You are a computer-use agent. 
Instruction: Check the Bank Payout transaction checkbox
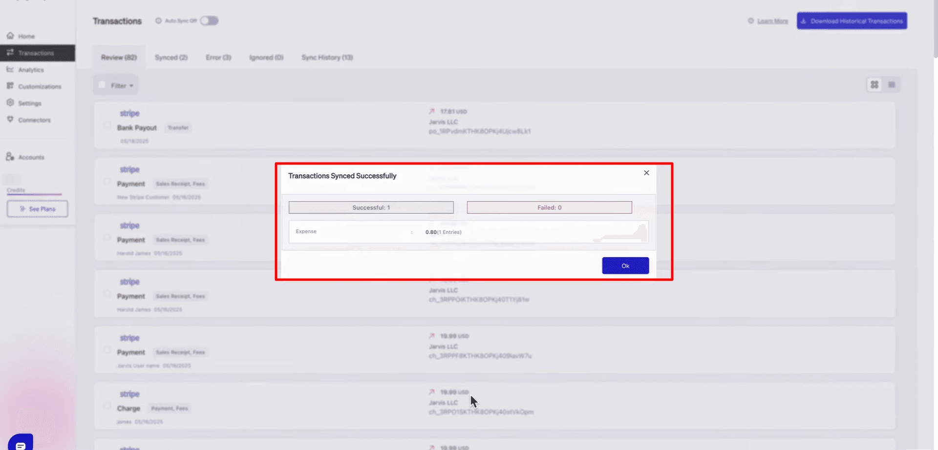click(x=107, y=125)
